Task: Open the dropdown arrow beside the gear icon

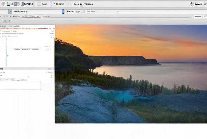Action: [10, 17]
